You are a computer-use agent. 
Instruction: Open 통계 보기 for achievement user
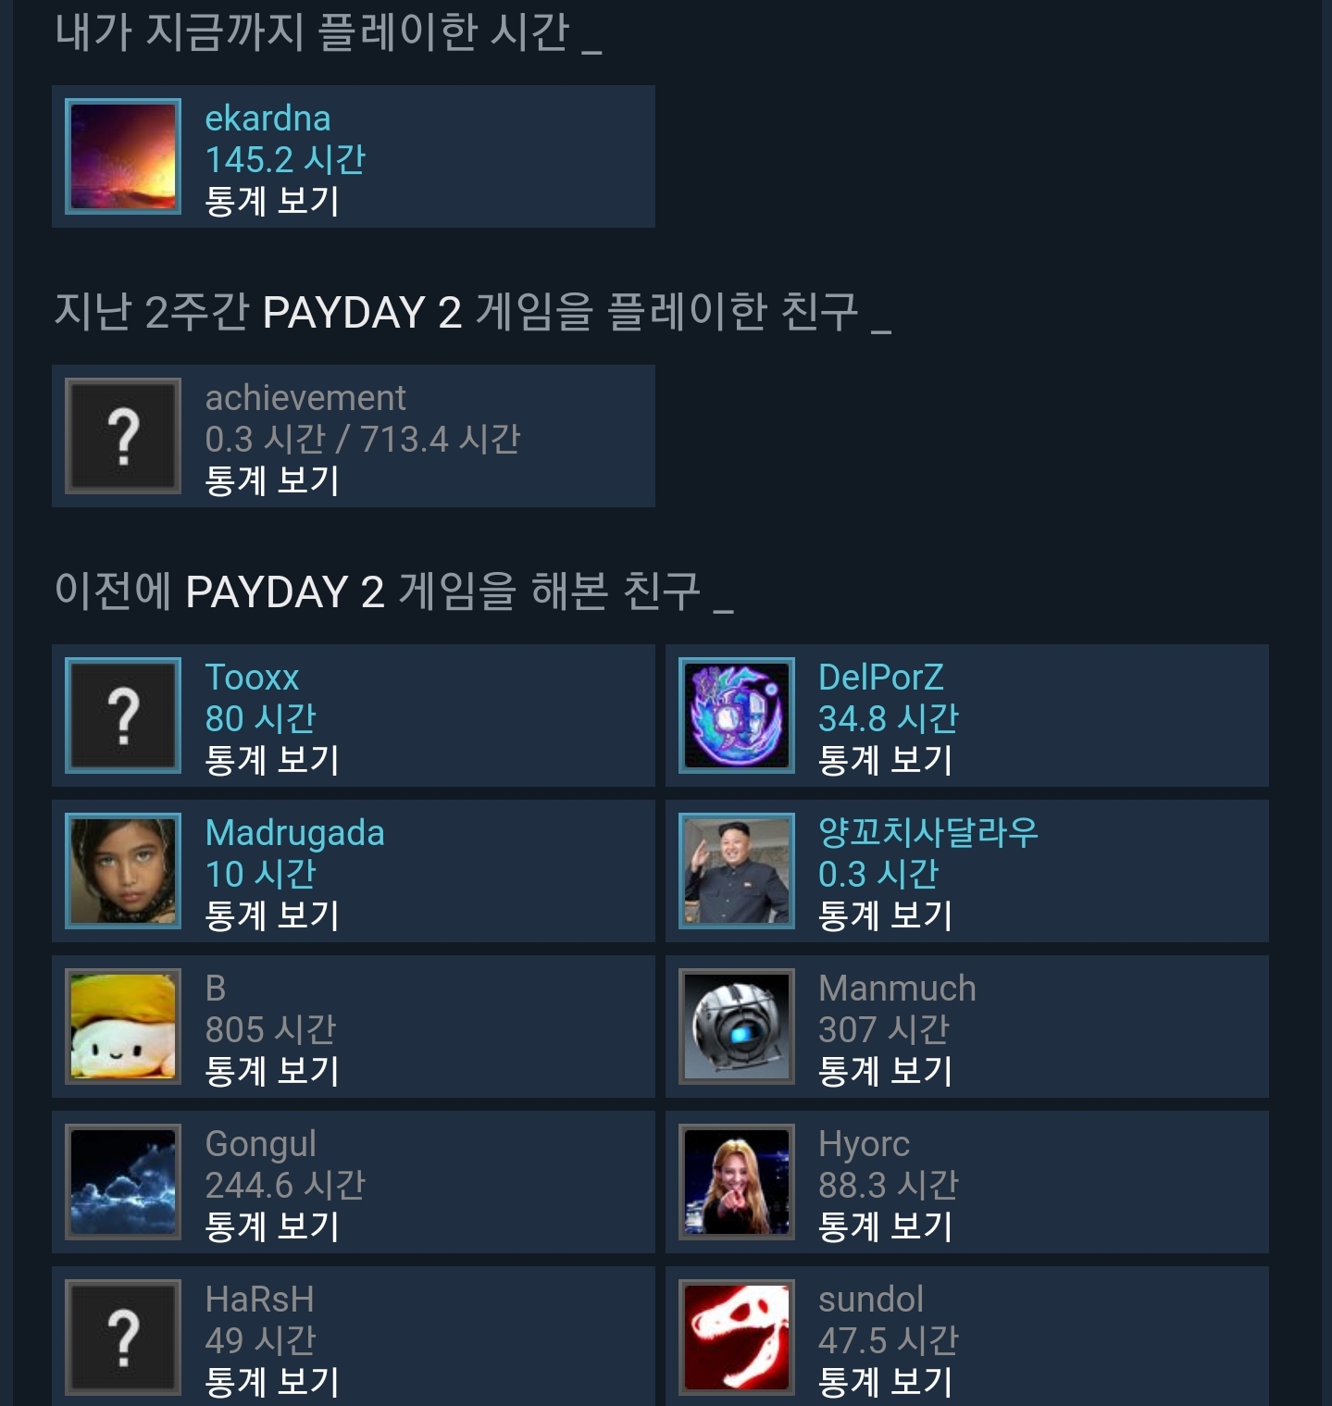[x=272, y=480]
